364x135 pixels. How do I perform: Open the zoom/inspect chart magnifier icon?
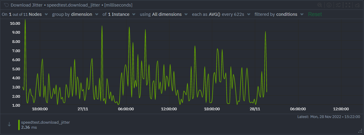[x=320, y=5]
